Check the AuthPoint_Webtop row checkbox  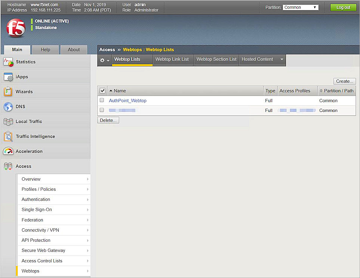coord(101,100)
